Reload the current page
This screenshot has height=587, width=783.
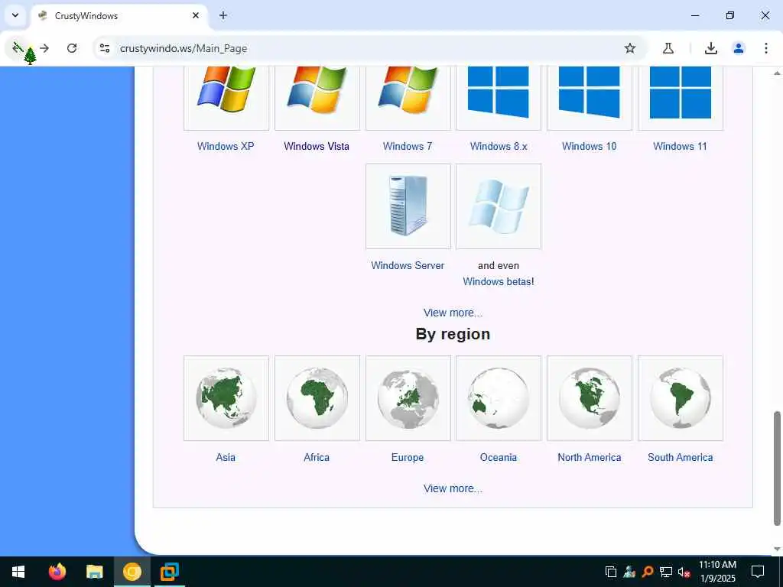coord(72,48)
